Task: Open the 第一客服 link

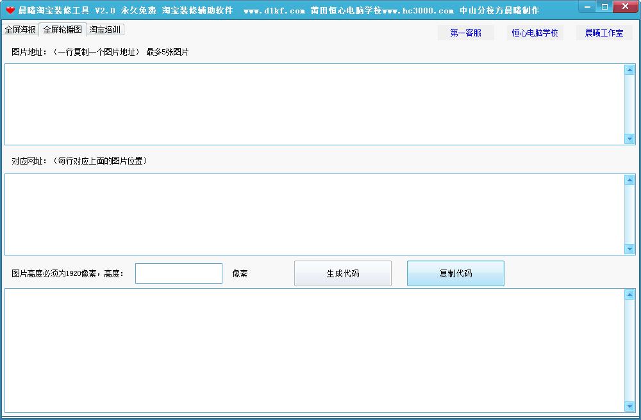Action: 465,33
